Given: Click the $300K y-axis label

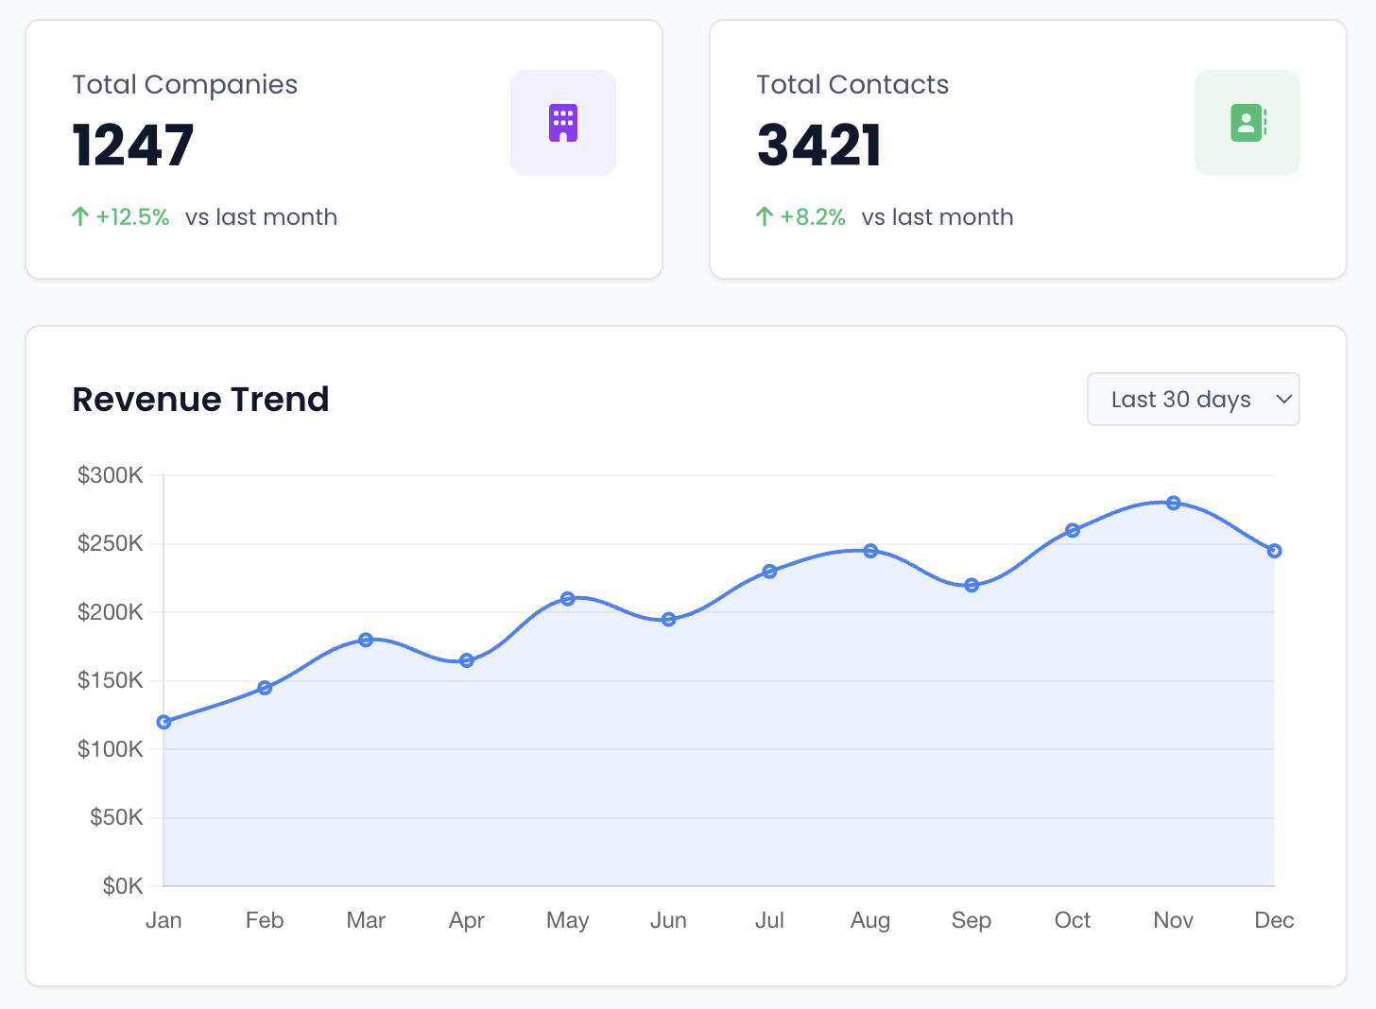Looking at the screenshot, I should coord(111,475).
